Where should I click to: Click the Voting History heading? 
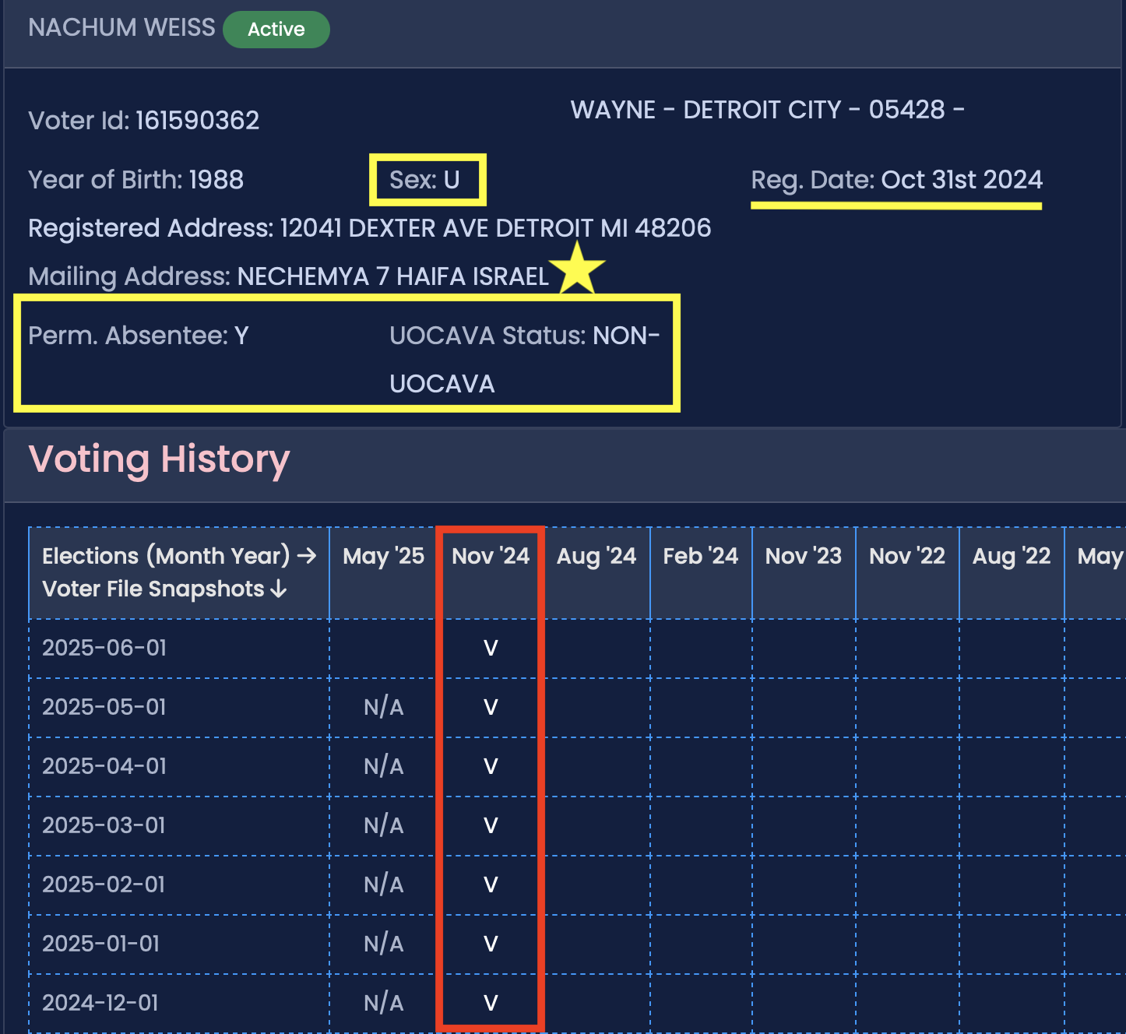click(159, 459)
